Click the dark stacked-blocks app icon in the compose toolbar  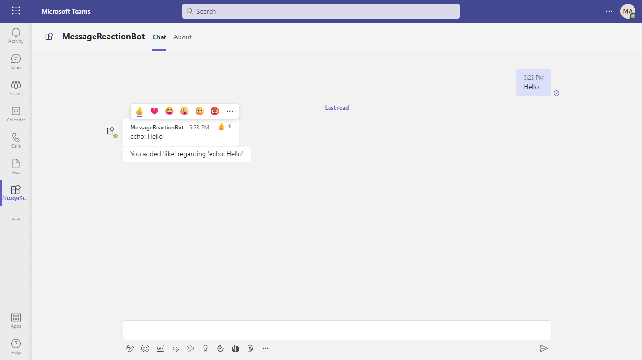click(x=235, y=348)
